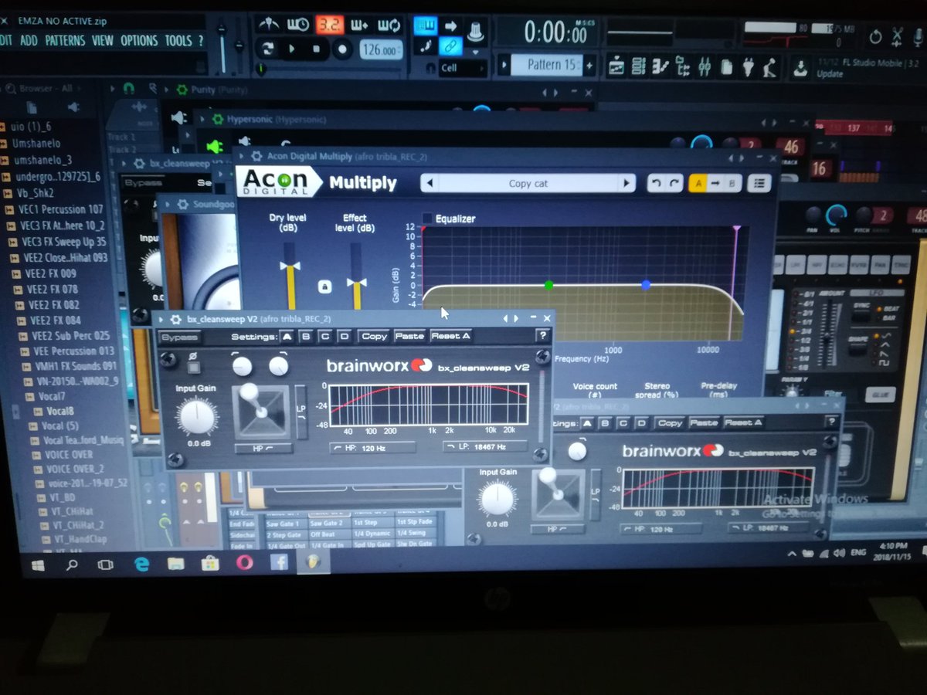Image resolution: width=927 pixels, height=695 pixels.
Task: Open the Mixer view icon
Action: click(x=705, y=67)
